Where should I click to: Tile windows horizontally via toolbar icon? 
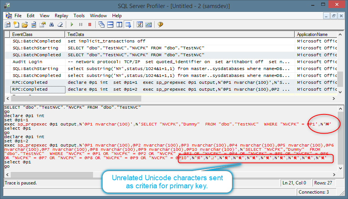click(x=110, y=24)
